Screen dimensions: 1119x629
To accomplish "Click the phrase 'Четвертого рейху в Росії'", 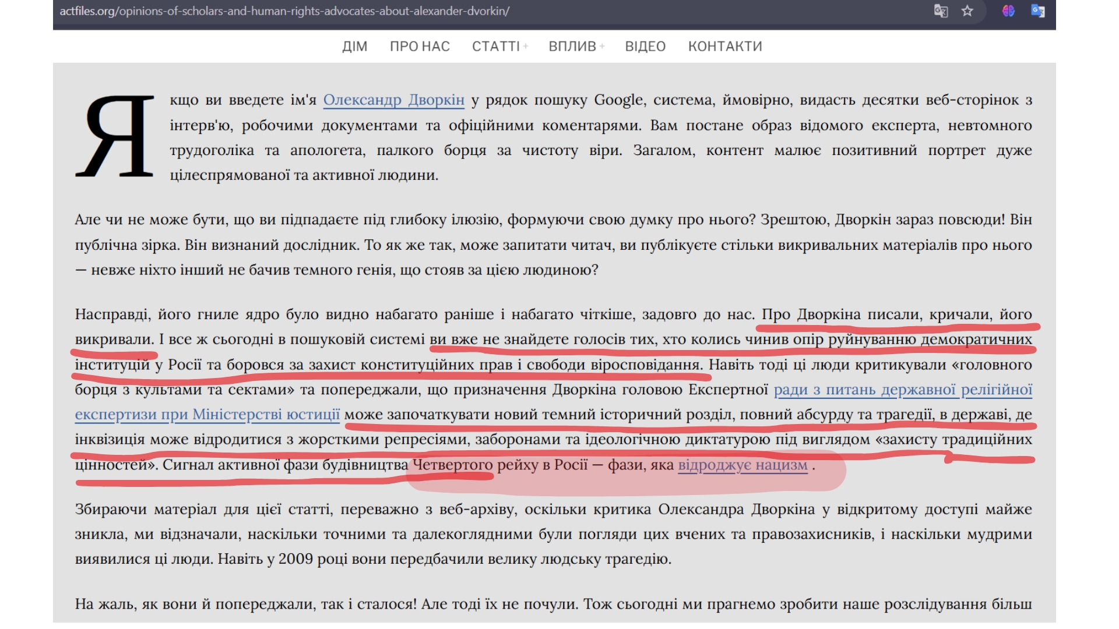I will click(500, 465).
